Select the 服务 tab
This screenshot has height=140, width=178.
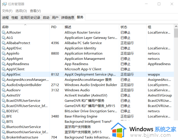click(80, 17)
